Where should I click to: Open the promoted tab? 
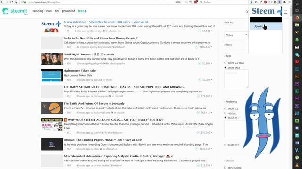click(x=68, y=11)
